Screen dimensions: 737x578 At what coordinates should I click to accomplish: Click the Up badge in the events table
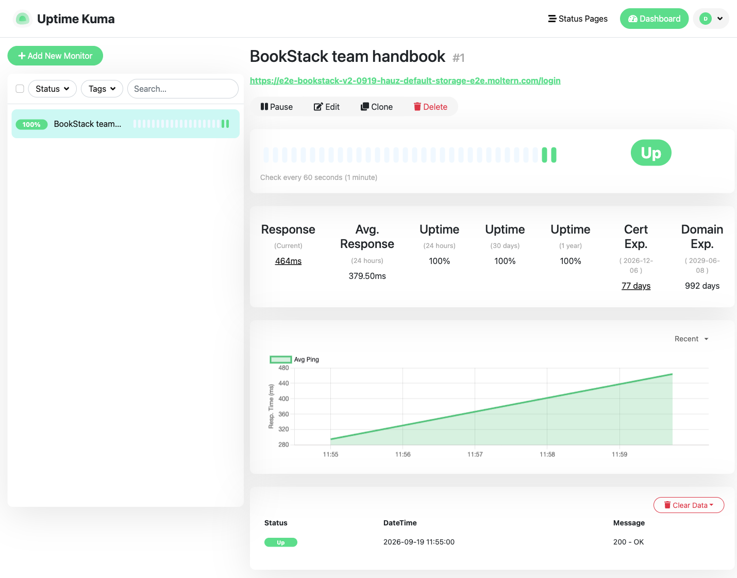pyautogui.click(x=281, y=542)
